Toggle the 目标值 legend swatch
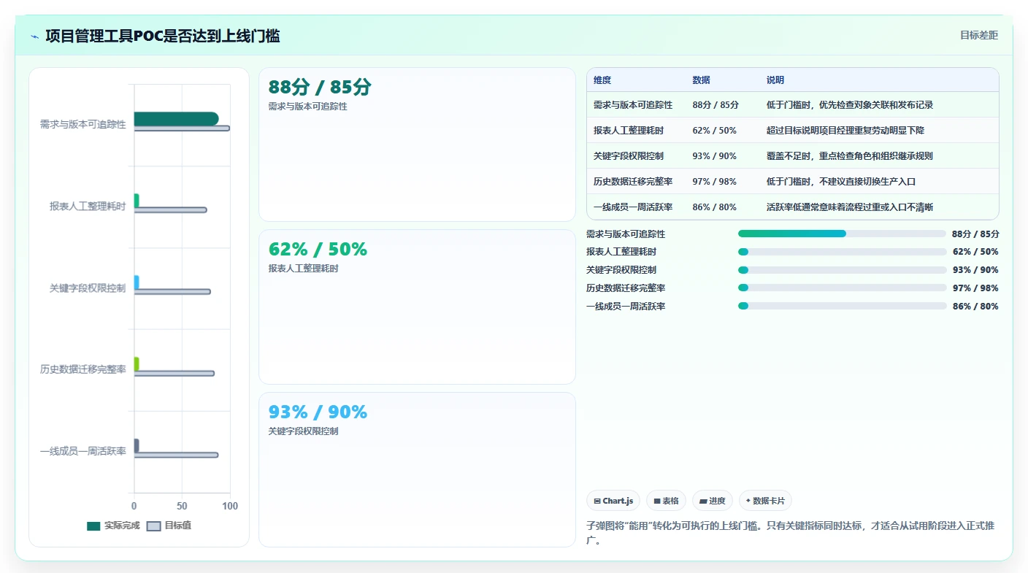 coord(153,526)
